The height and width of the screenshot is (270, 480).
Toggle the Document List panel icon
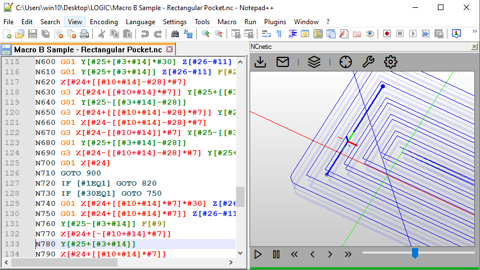pyautogui.click(x=331, y=34)
